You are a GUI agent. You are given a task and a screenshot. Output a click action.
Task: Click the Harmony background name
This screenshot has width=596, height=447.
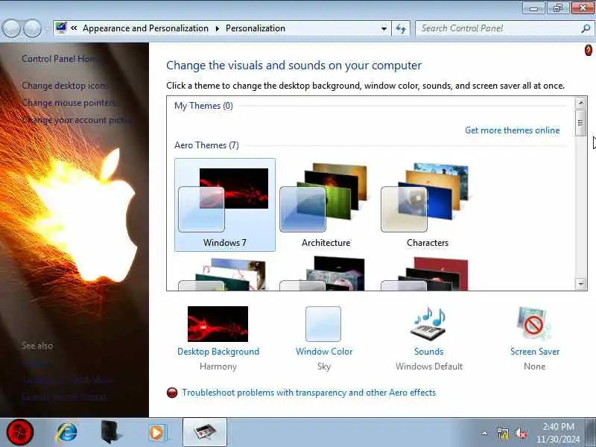218,367
